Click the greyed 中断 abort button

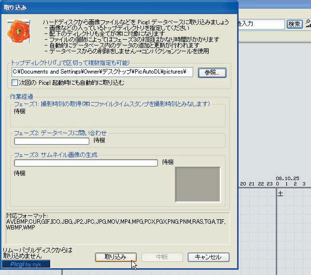pos(162,257)
